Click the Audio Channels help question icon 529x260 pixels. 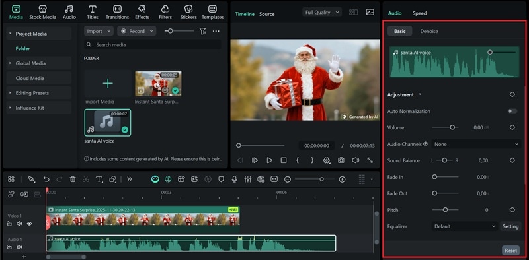coord(425,144)
